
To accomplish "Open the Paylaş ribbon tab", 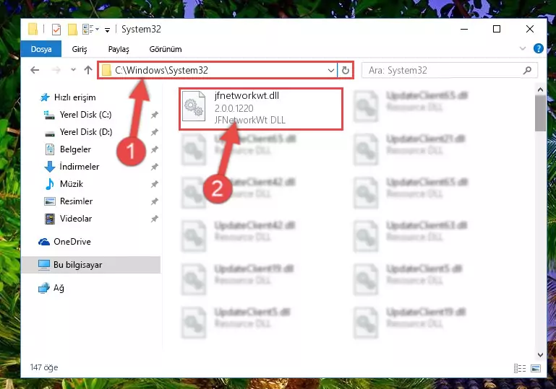I will [x=119, y=49].
